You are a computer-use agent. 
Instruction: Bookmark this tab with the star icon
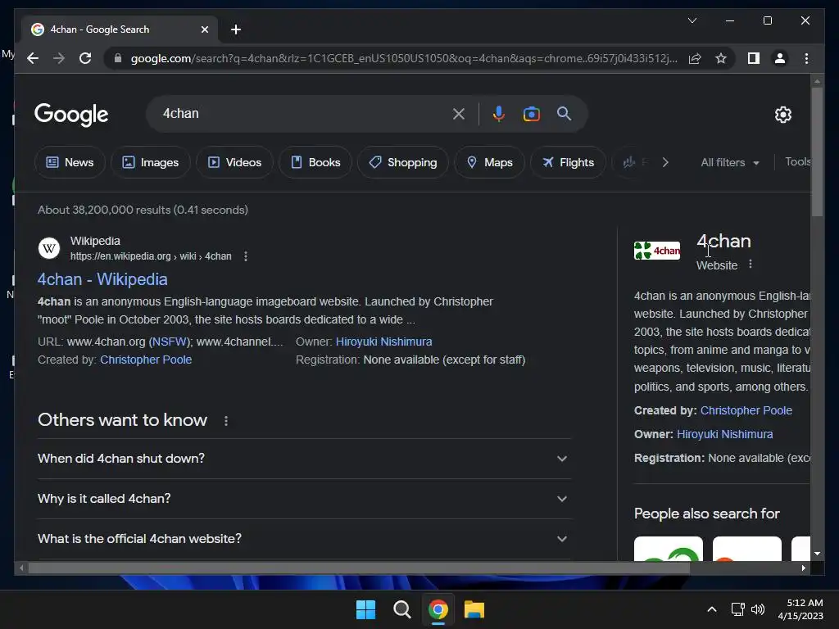click(x=721, y=58)
